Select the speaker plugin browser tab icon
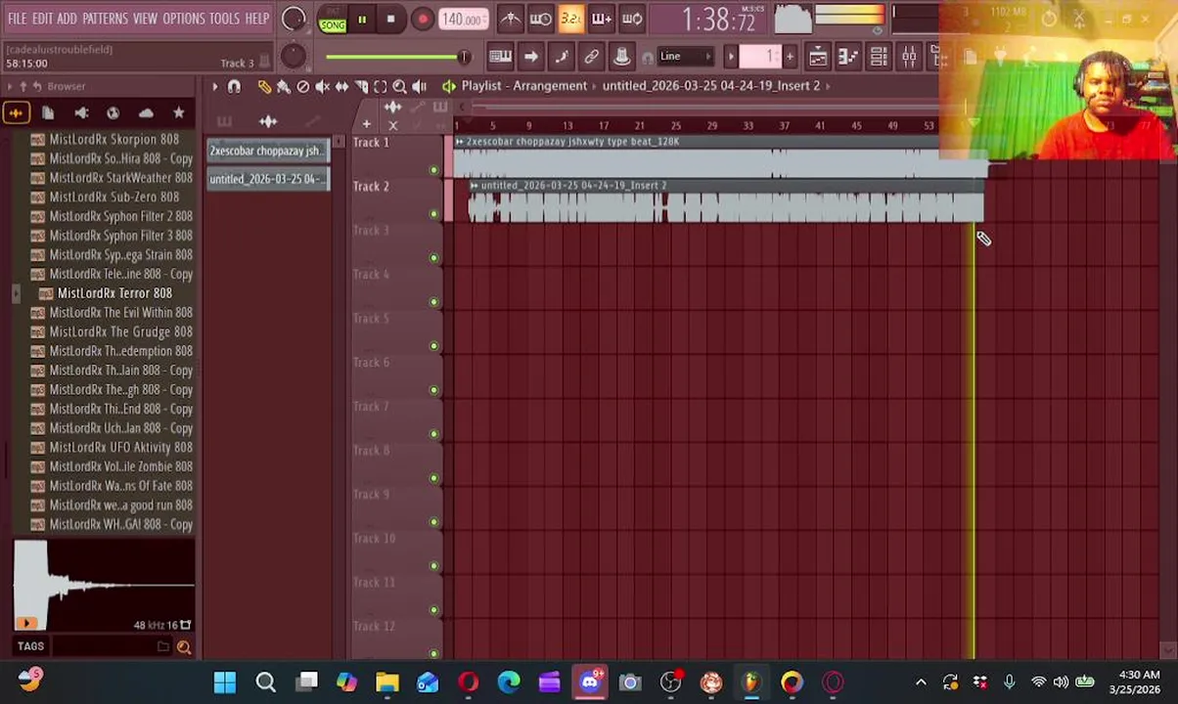This screenshot has height=704, width=1178. (x=81, y=113)
